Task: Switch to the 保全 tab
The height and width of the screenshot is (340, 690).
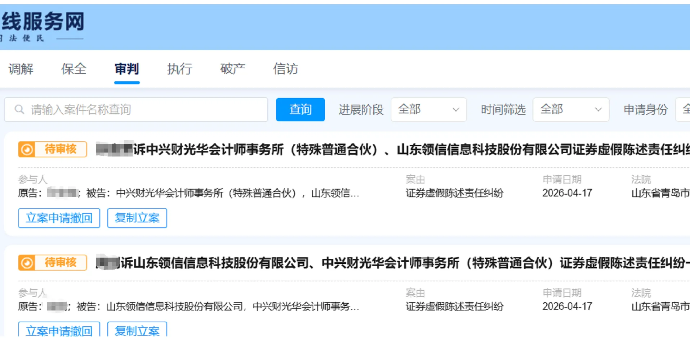Action: click(x=74, y=69)
